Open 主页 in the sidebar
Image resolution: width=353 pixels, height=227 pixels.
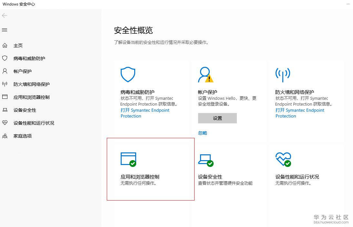[x=18, y=46]
